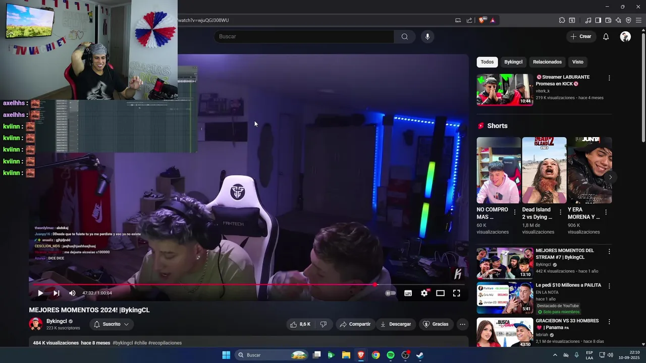
Task: Toggle the autoplay switch in the player
Action: tap(391, 293)
